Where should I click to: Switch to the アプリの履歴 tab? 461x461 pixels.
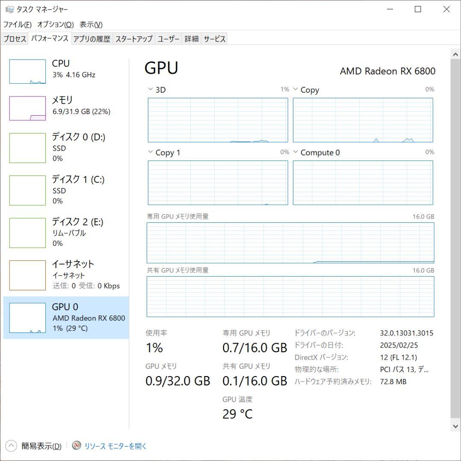pyautogui.click(x=92, y=39)
